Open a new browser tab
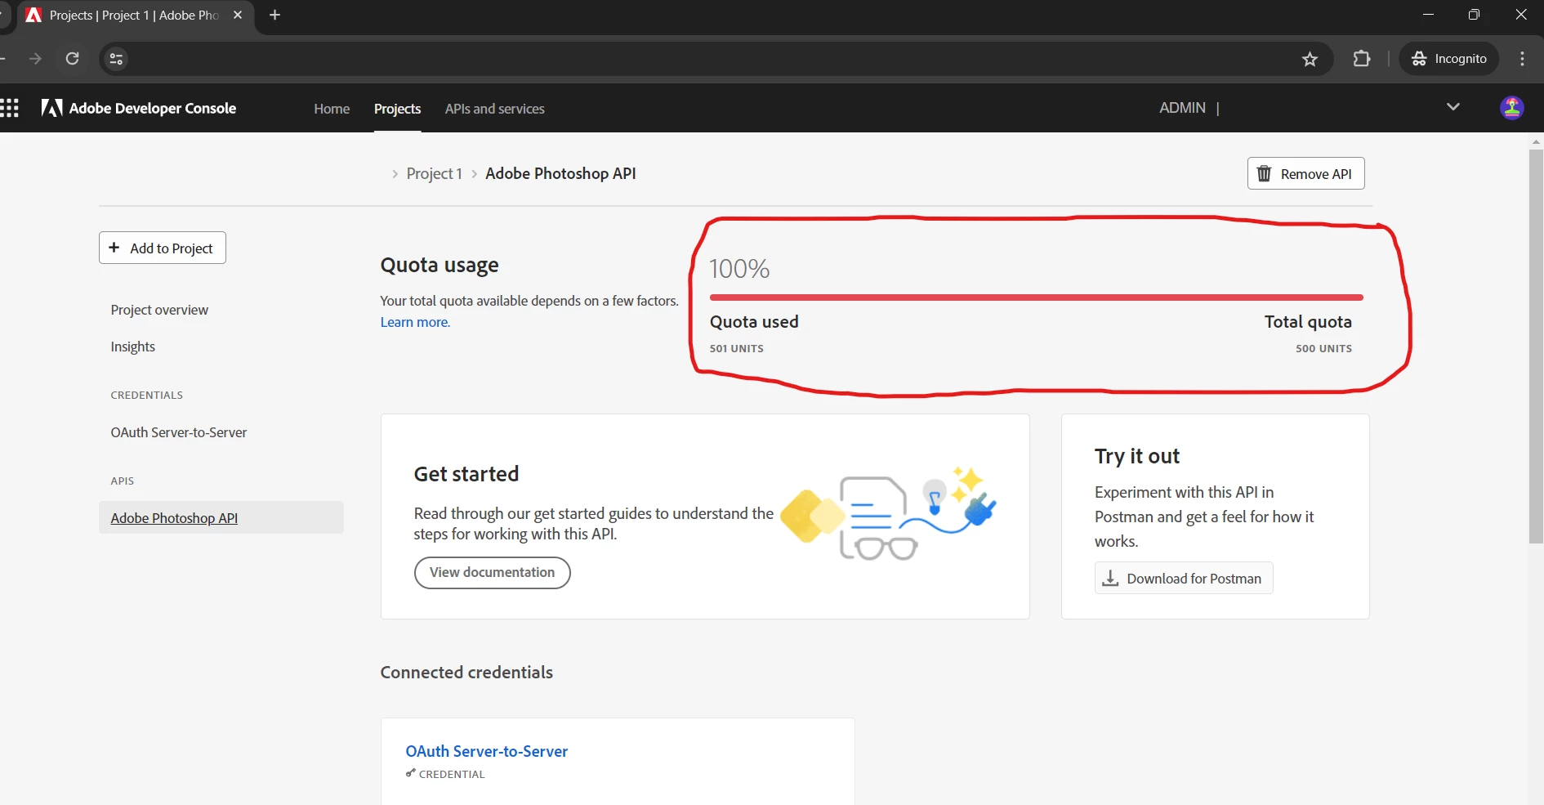 (x=275, y=15)
